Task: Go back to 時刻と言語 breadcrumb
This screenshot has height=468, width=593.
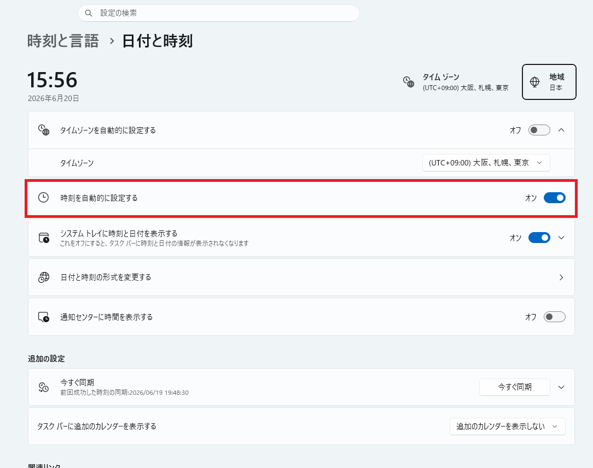Action: pyautogui.click(x=63, y=41)
